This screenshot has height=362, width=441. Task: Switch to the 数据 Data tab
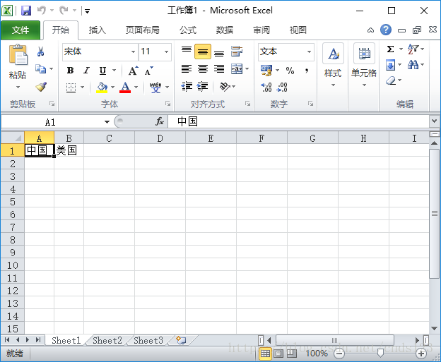225,30
